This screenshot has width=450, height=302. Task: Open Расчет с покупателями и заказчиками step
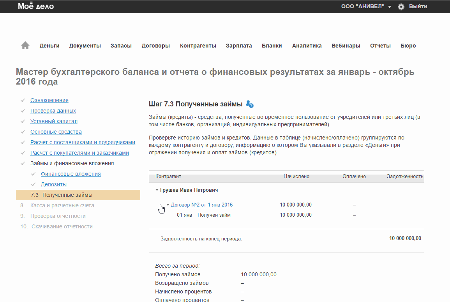coord(79,153)
